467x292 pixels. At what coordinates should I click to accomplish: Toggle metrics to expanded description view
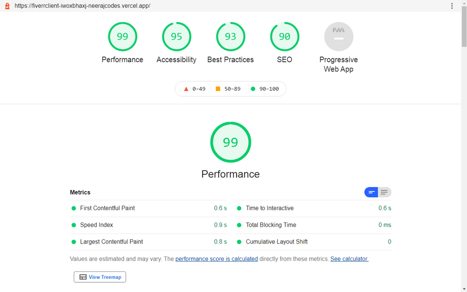tap(384, 192)
